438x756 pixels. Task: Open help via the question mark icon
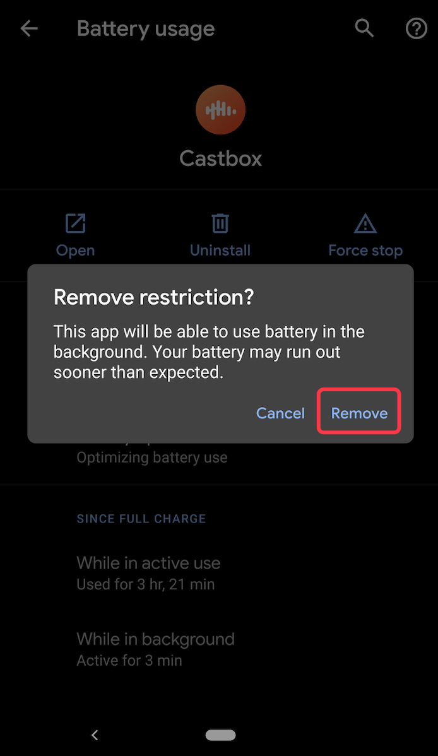point(417,29)
